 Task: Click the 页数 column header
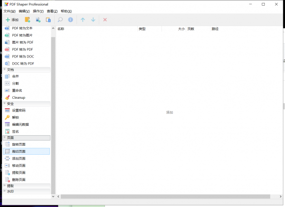(x=198, y=29)
